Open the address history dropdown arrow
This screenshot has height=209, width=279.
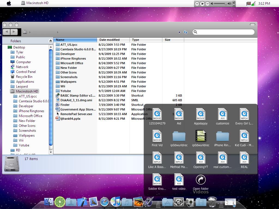coord(179,32)
